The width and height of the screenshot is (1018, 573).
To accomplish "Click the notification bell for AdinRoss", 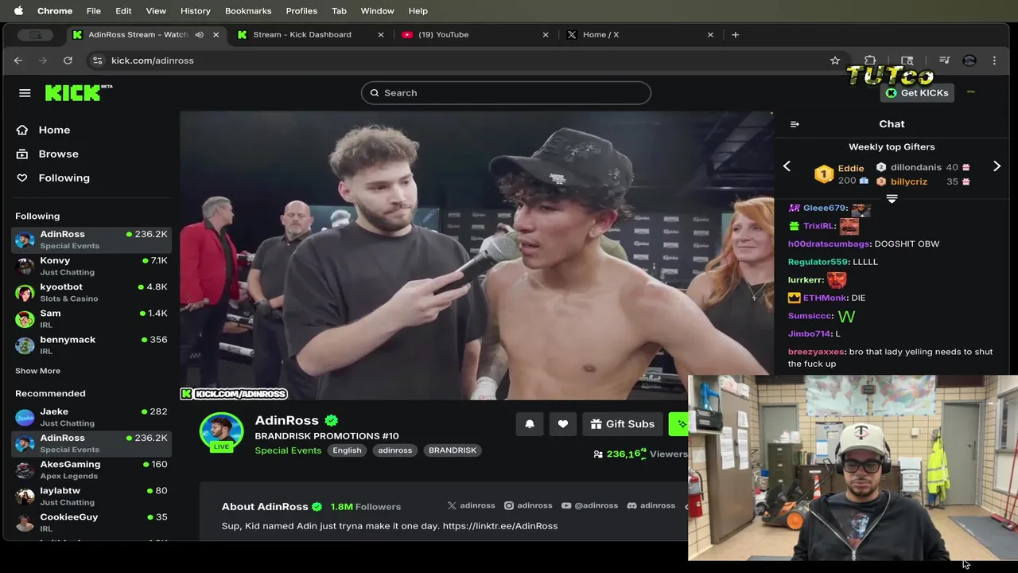I will (x=530, y=424).
